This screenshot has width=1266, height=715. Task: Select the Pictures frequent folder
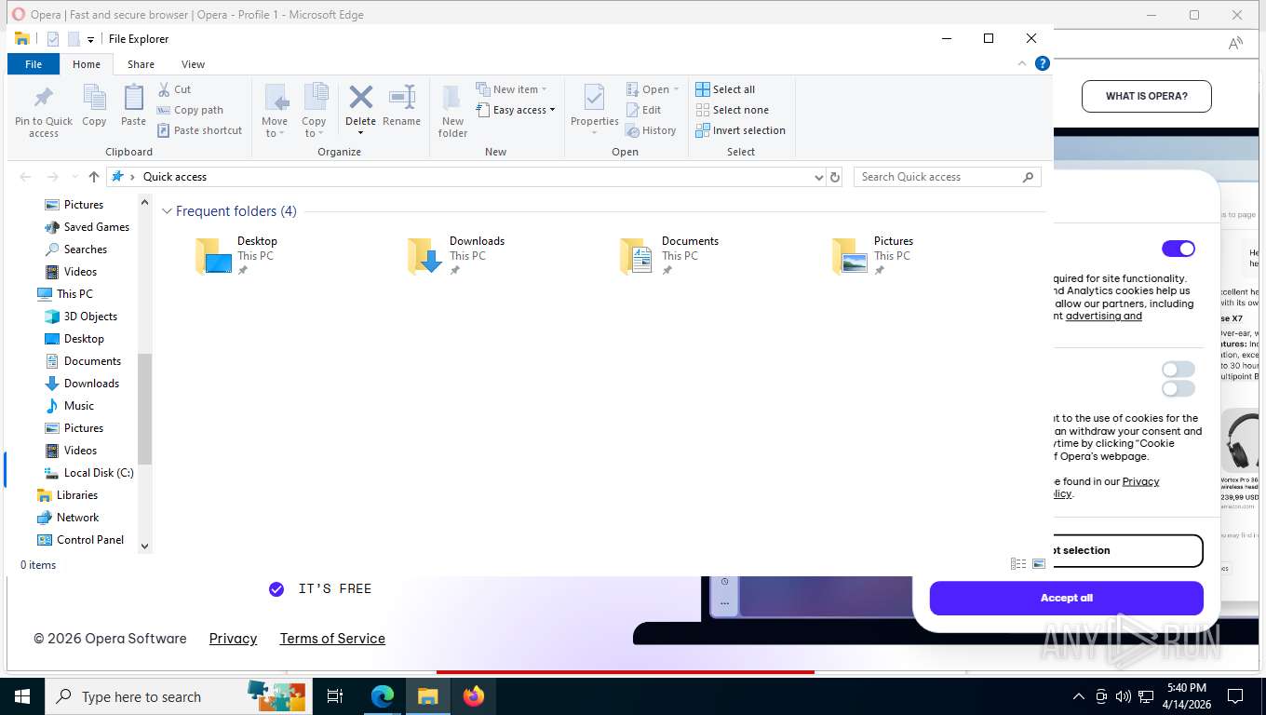(872, 255)
